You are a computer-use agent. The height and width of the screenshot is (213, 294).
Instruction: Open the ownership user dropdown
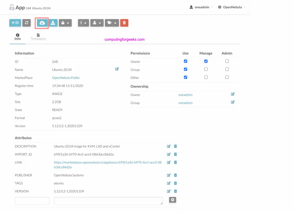pyautogui.click(x=97, y=23)
